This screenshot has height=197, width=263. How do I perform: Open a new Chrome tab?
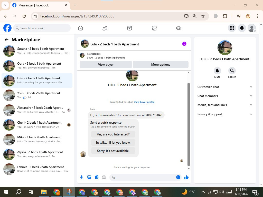[75, 5]
